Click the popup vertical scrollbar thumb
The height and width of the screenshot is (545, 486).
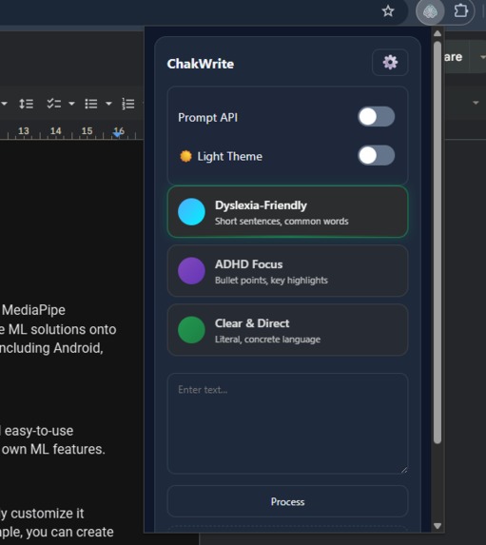(x=437, y=243)
